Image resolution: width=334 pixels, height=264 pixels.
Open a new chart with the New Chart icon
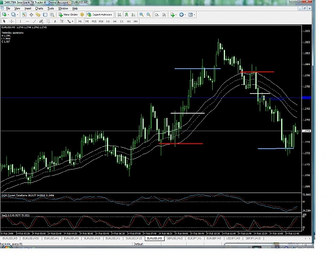[x=4, y=15]
